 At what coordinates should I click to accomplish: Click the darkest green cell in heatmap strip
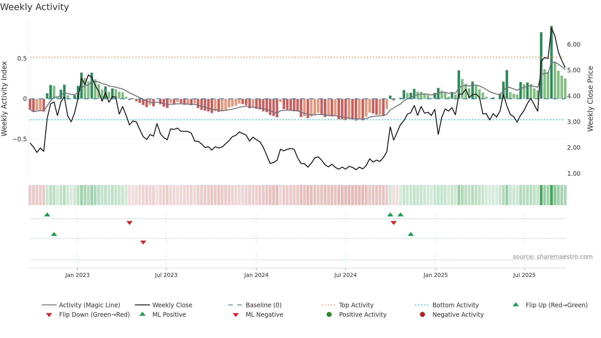(551, 195)
